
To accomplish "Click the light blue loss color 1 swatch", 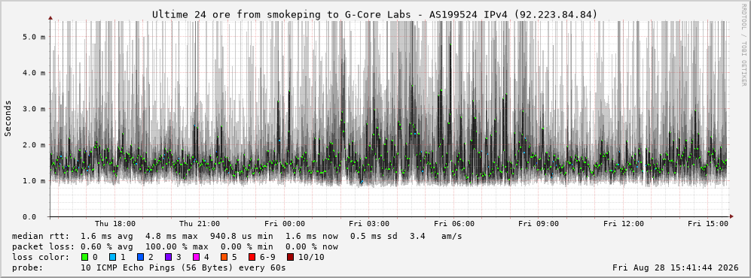I will [x=113, y=257].
